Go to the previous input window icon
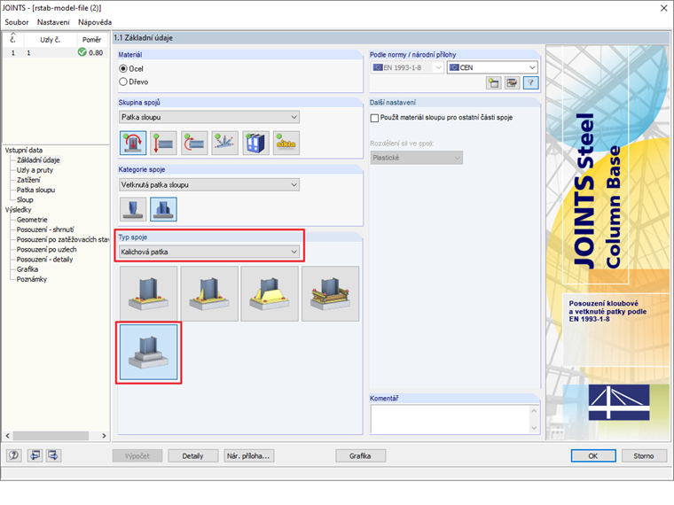This screenshot has width=674, height=505. [x=35, y=455]
